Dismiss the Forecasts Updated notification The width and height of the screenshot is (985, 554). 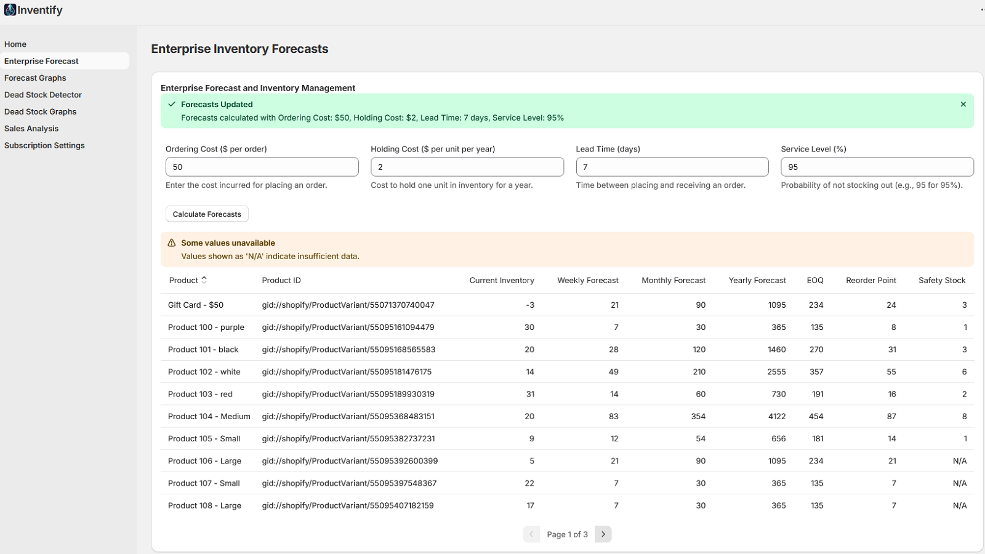(962, 104)
